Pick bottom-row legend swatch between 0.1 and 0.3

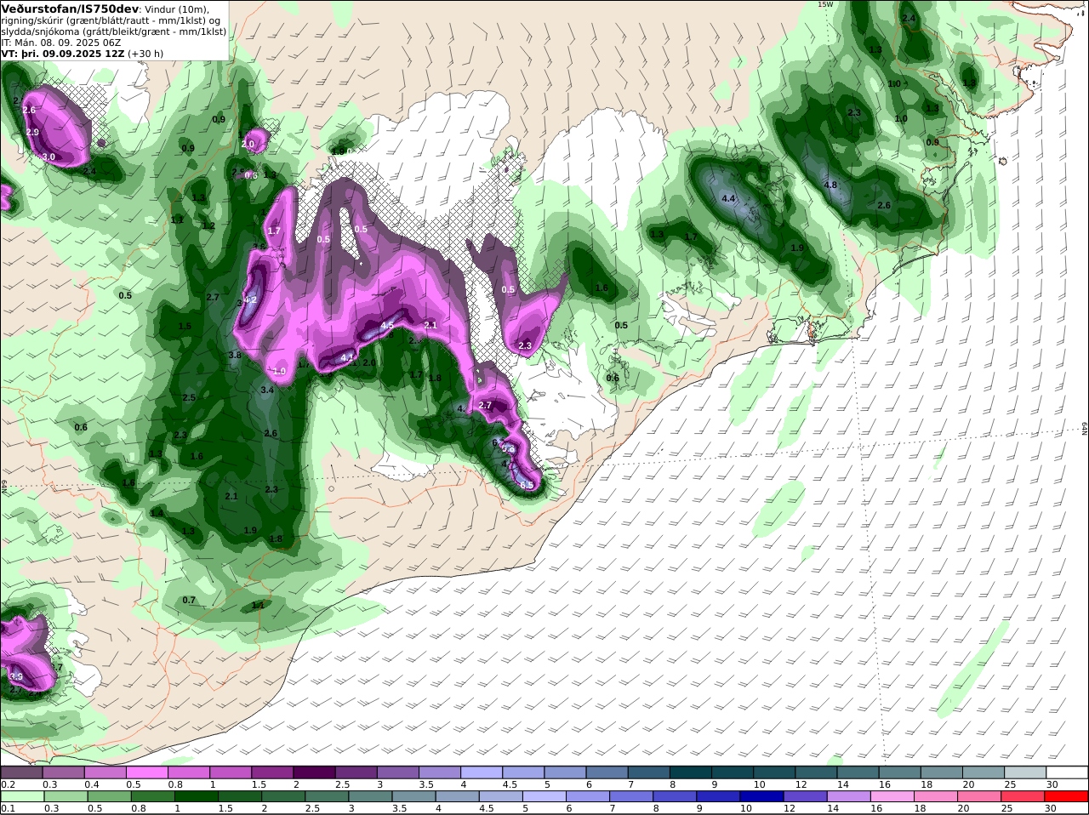click(x=21, y=796)
